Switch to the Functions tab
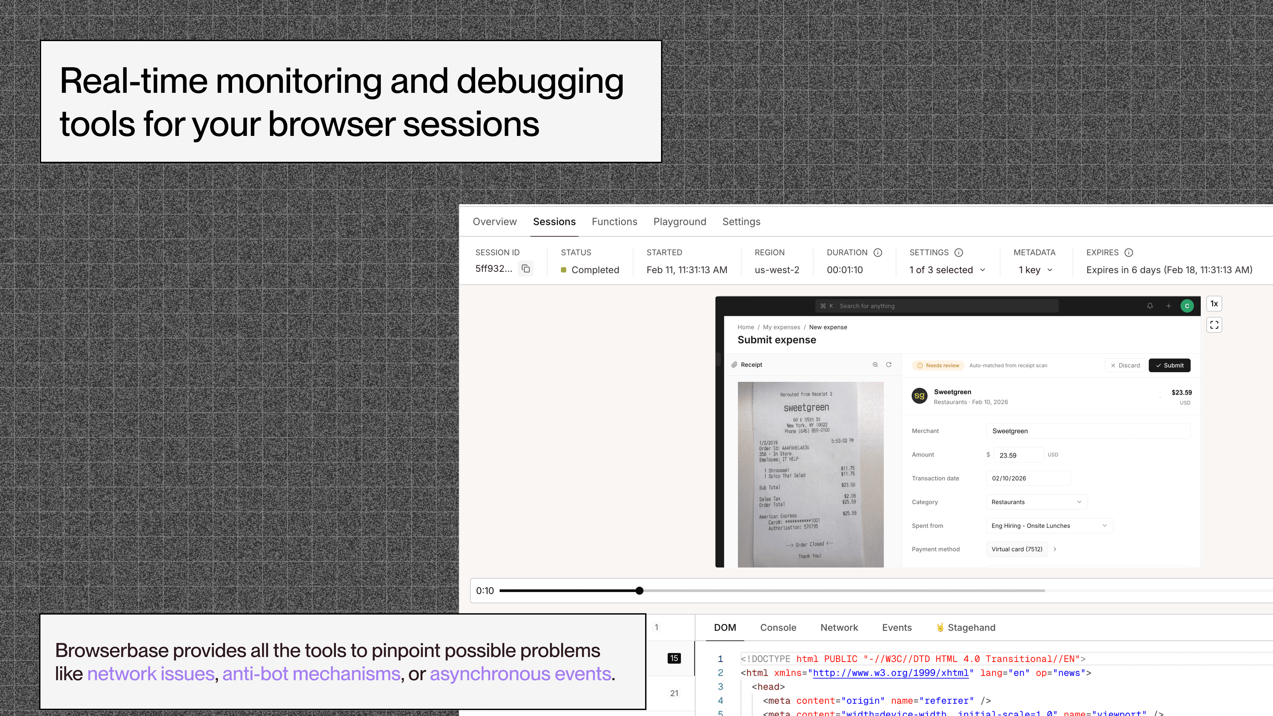 614,222
